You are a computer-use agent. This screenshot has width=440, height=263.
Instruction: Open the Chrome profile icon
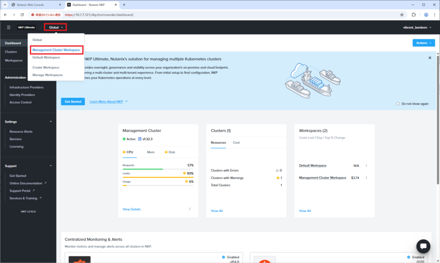(x=426, y=15)
